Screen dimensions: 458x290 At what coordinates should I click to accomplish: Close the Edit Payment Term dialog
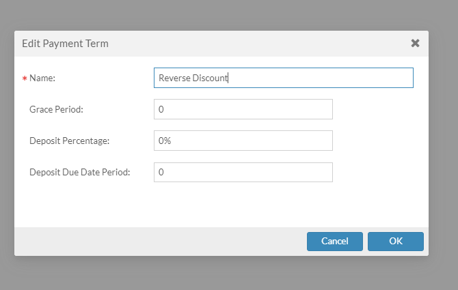(415, 43)
